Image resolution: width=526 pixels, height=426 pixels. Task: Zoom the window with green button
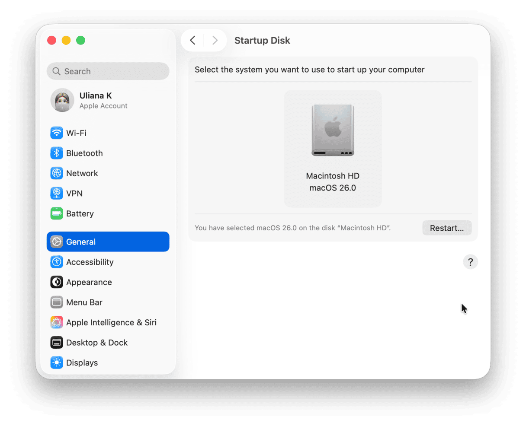(x=80, y=40)
